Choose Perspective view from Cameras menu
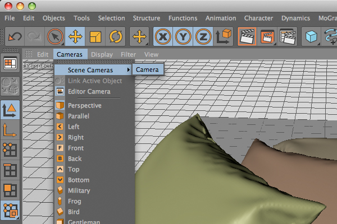 94,105
